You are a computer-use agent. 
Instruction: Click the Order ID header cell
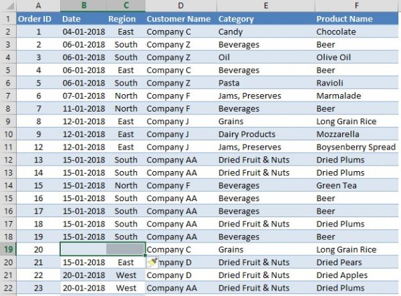pos(38,19)
